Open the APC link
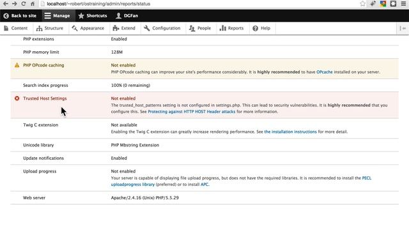409x230 pixels. tap(204, 185)
